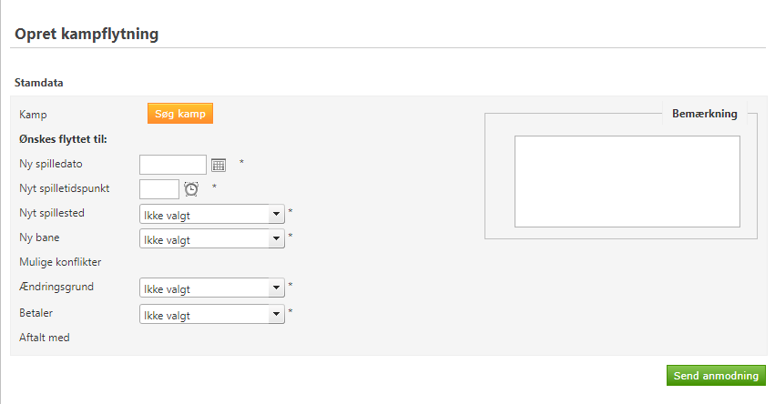Click the Mulige konflikter label
Screen dimensions: 775x404
point(61,262)
